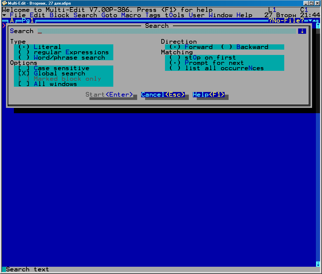Click the C1 column indicator
Image resolution: width=322 pixels, height=274 pixels.
pos(304,10)
